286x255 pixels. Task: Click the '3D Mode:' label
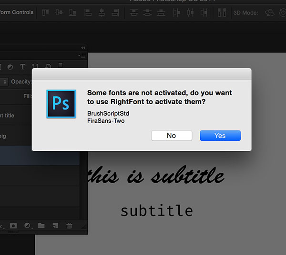pos(245,13)
